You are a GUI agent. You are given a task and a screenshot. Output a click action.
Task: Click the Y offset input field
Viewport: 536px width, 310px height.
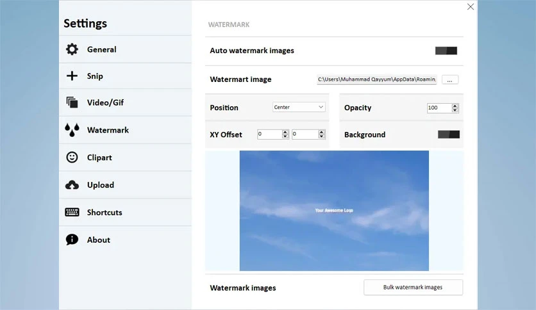(305, 134)
